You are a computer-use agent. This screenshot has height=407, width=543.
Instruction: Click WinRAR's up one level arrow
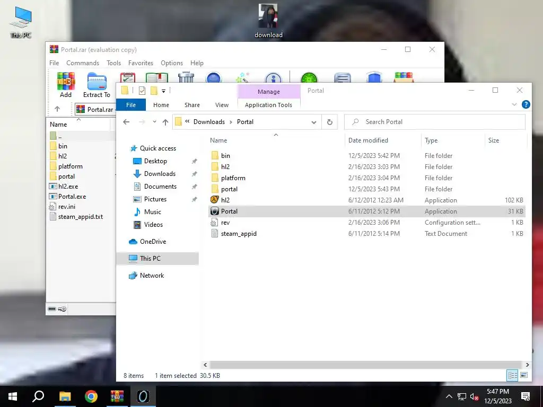(57, 109)
